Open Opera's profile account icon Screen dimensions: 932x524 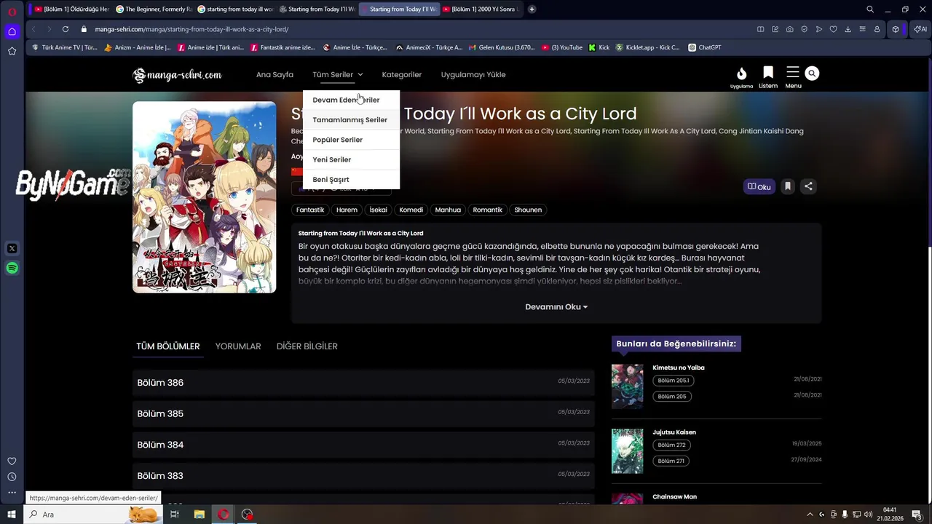point(877,29)
